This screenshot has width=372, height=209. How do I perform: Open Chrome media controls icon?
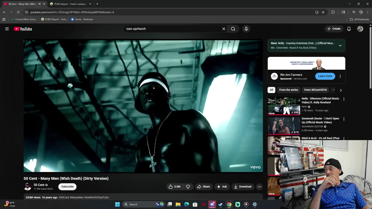point(354,12)
